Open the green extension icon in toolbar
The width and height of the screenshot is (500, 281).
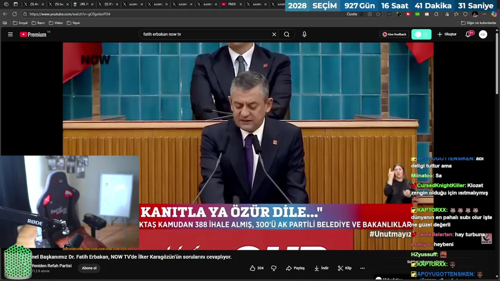tap(418, 14)
